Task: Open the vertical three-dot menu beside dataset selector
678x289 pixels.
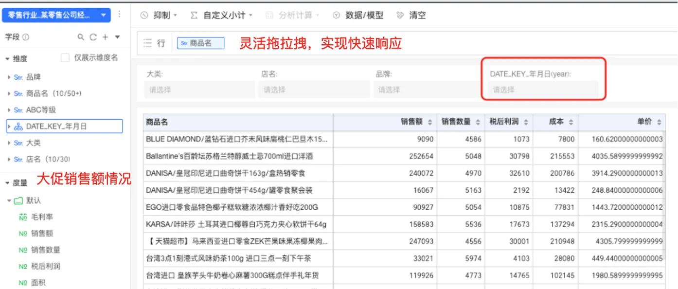Action: [120, 15]
